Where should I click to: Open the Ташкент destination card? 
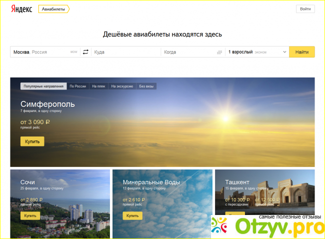[237, 182]
